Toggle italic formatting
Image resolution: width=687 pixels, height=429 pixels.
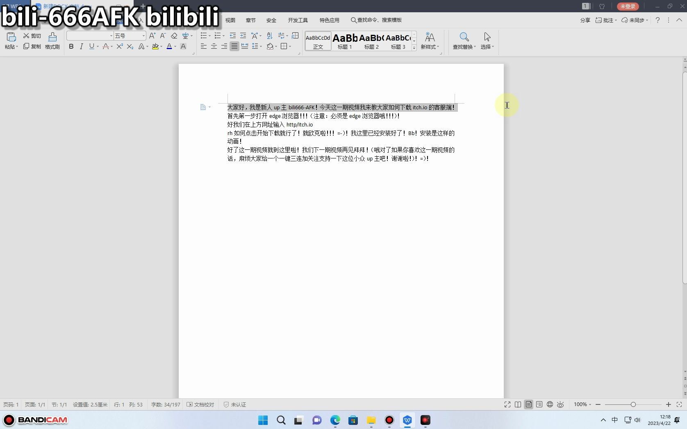(x=81, y=47)
